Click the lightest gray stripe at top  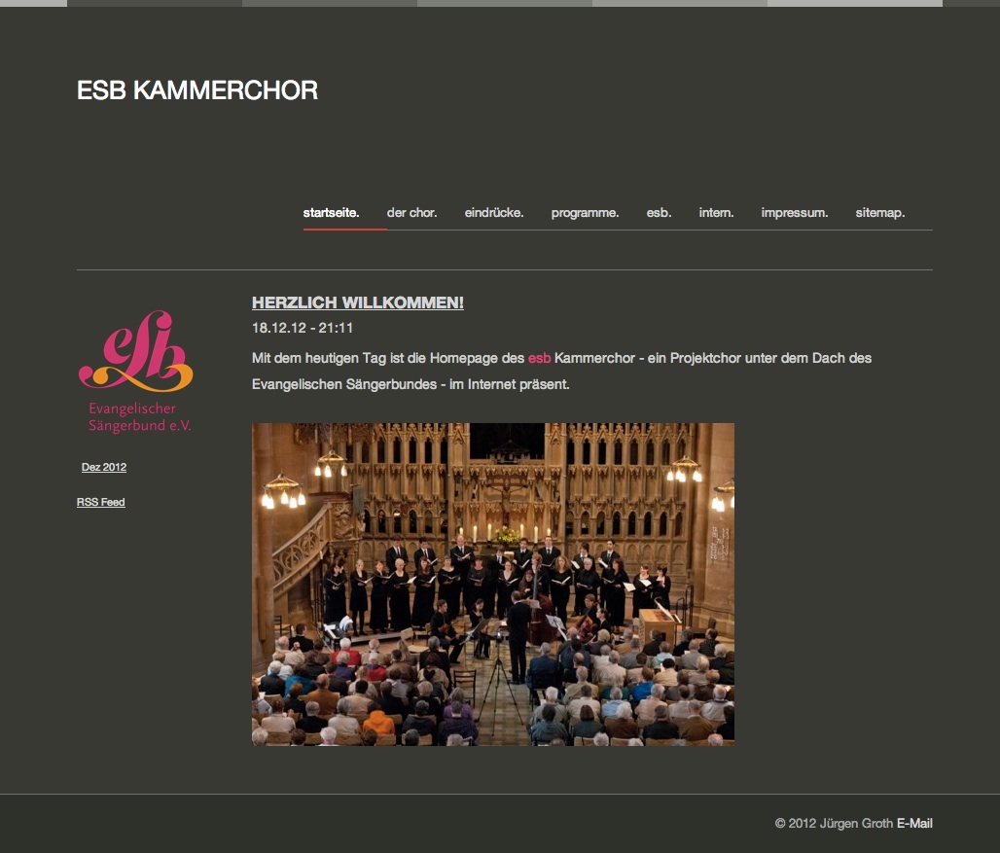point(855,3)
